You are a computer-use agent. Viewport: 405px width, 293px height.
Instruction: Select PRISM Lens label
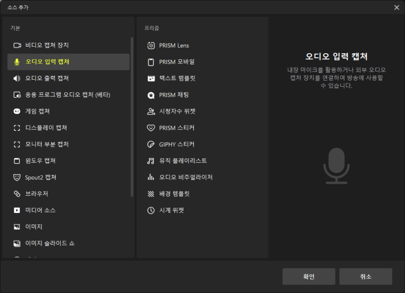[x=174, y=46]
